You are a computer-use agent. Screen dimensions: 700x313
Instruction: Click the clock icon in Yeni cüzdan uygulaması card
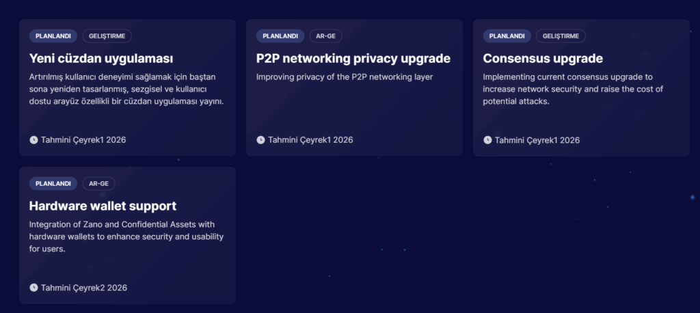(33, 140)
